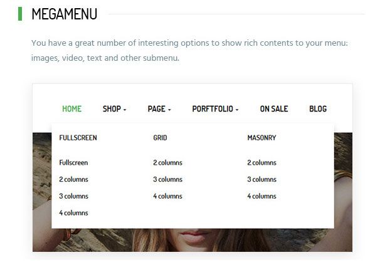The height and width of the screenshot is (265, 385).
Task: Choose 3 columns under FULLSCREEN heading
Action: click(73, 196)
